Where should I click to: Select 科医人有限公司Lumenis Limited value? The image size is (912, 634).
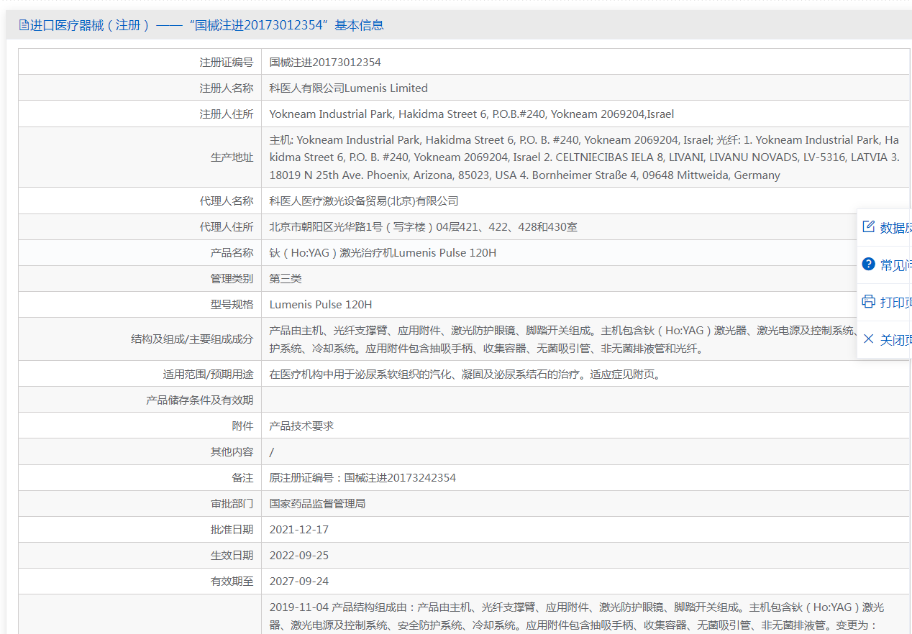349,88
